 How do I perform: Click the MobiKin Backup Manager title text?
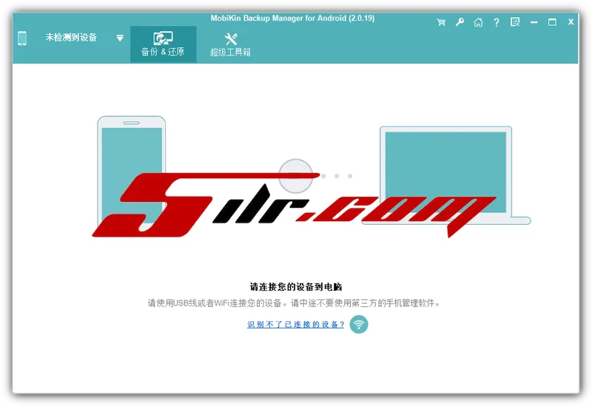coord(292,18)
